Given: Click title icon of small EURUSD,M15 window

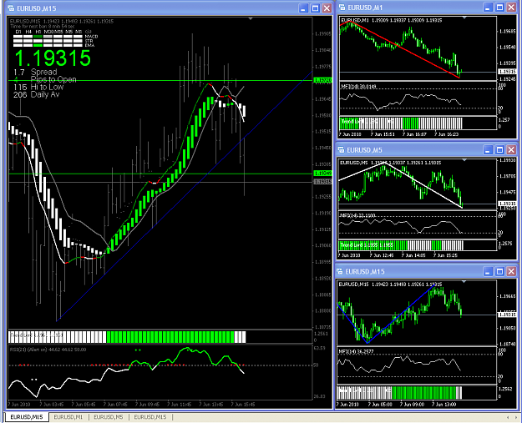Looking at the screenshot, I should click(x=340, y=271).
